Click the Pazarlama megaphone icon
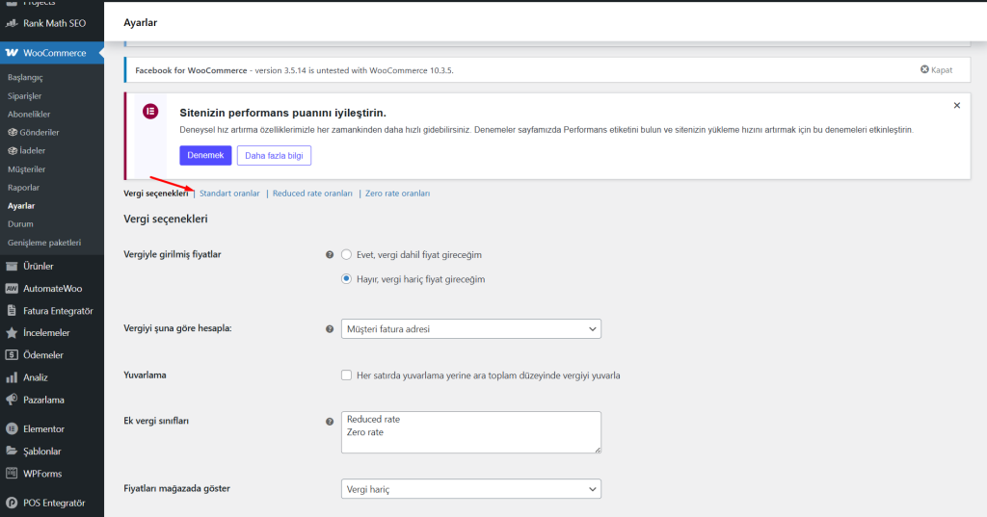 (x=12, y=400)
